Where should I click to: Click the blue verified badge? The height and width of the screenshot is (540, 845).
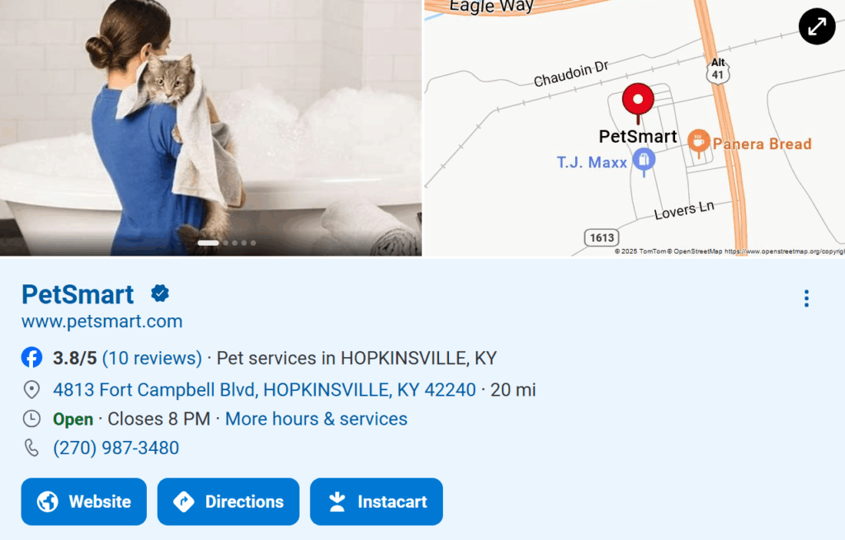(x=160, y=293)
